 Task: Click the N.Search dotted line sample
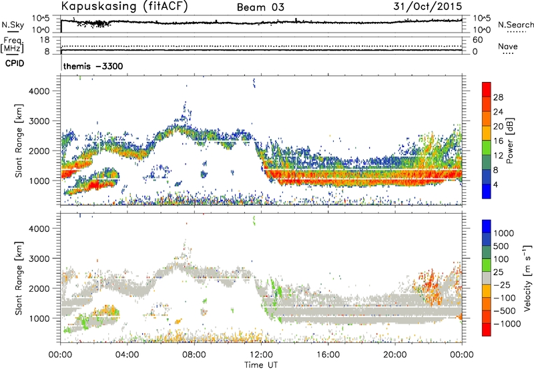[x=516, y=32]
